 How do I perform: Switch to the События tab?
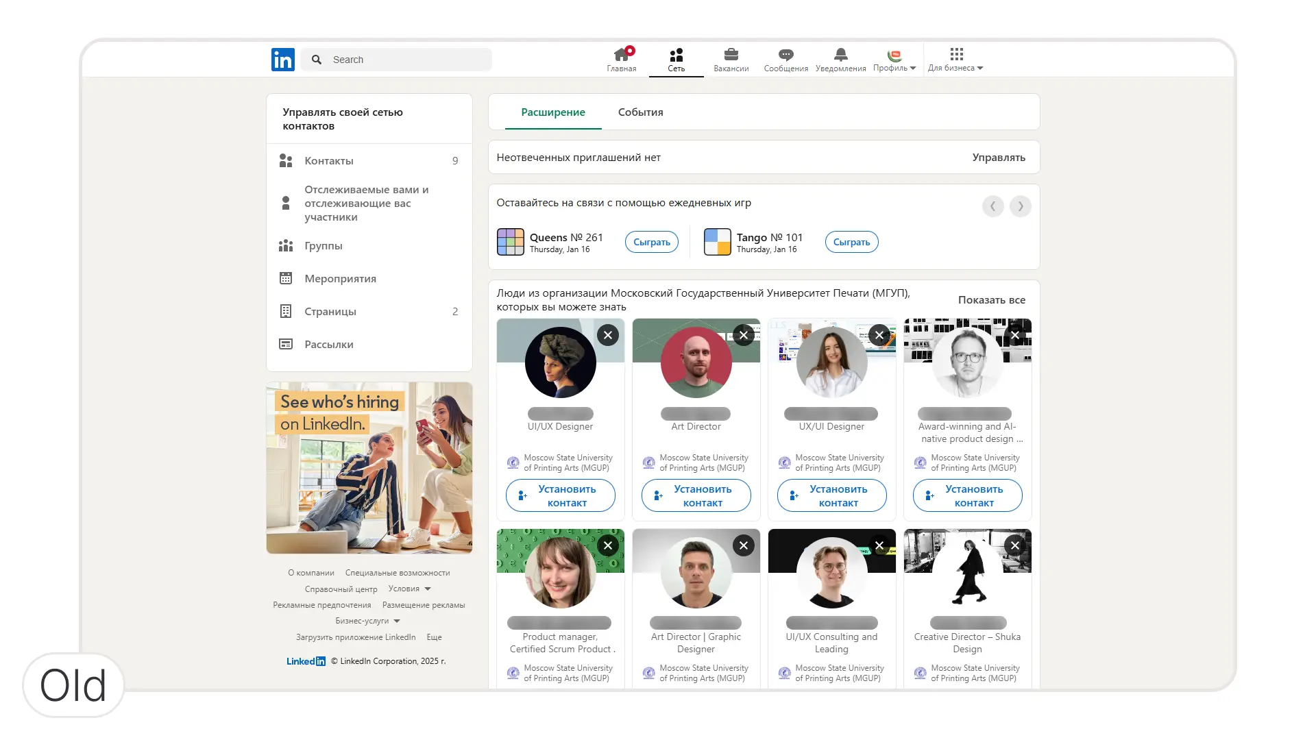[x=640, y=112]
